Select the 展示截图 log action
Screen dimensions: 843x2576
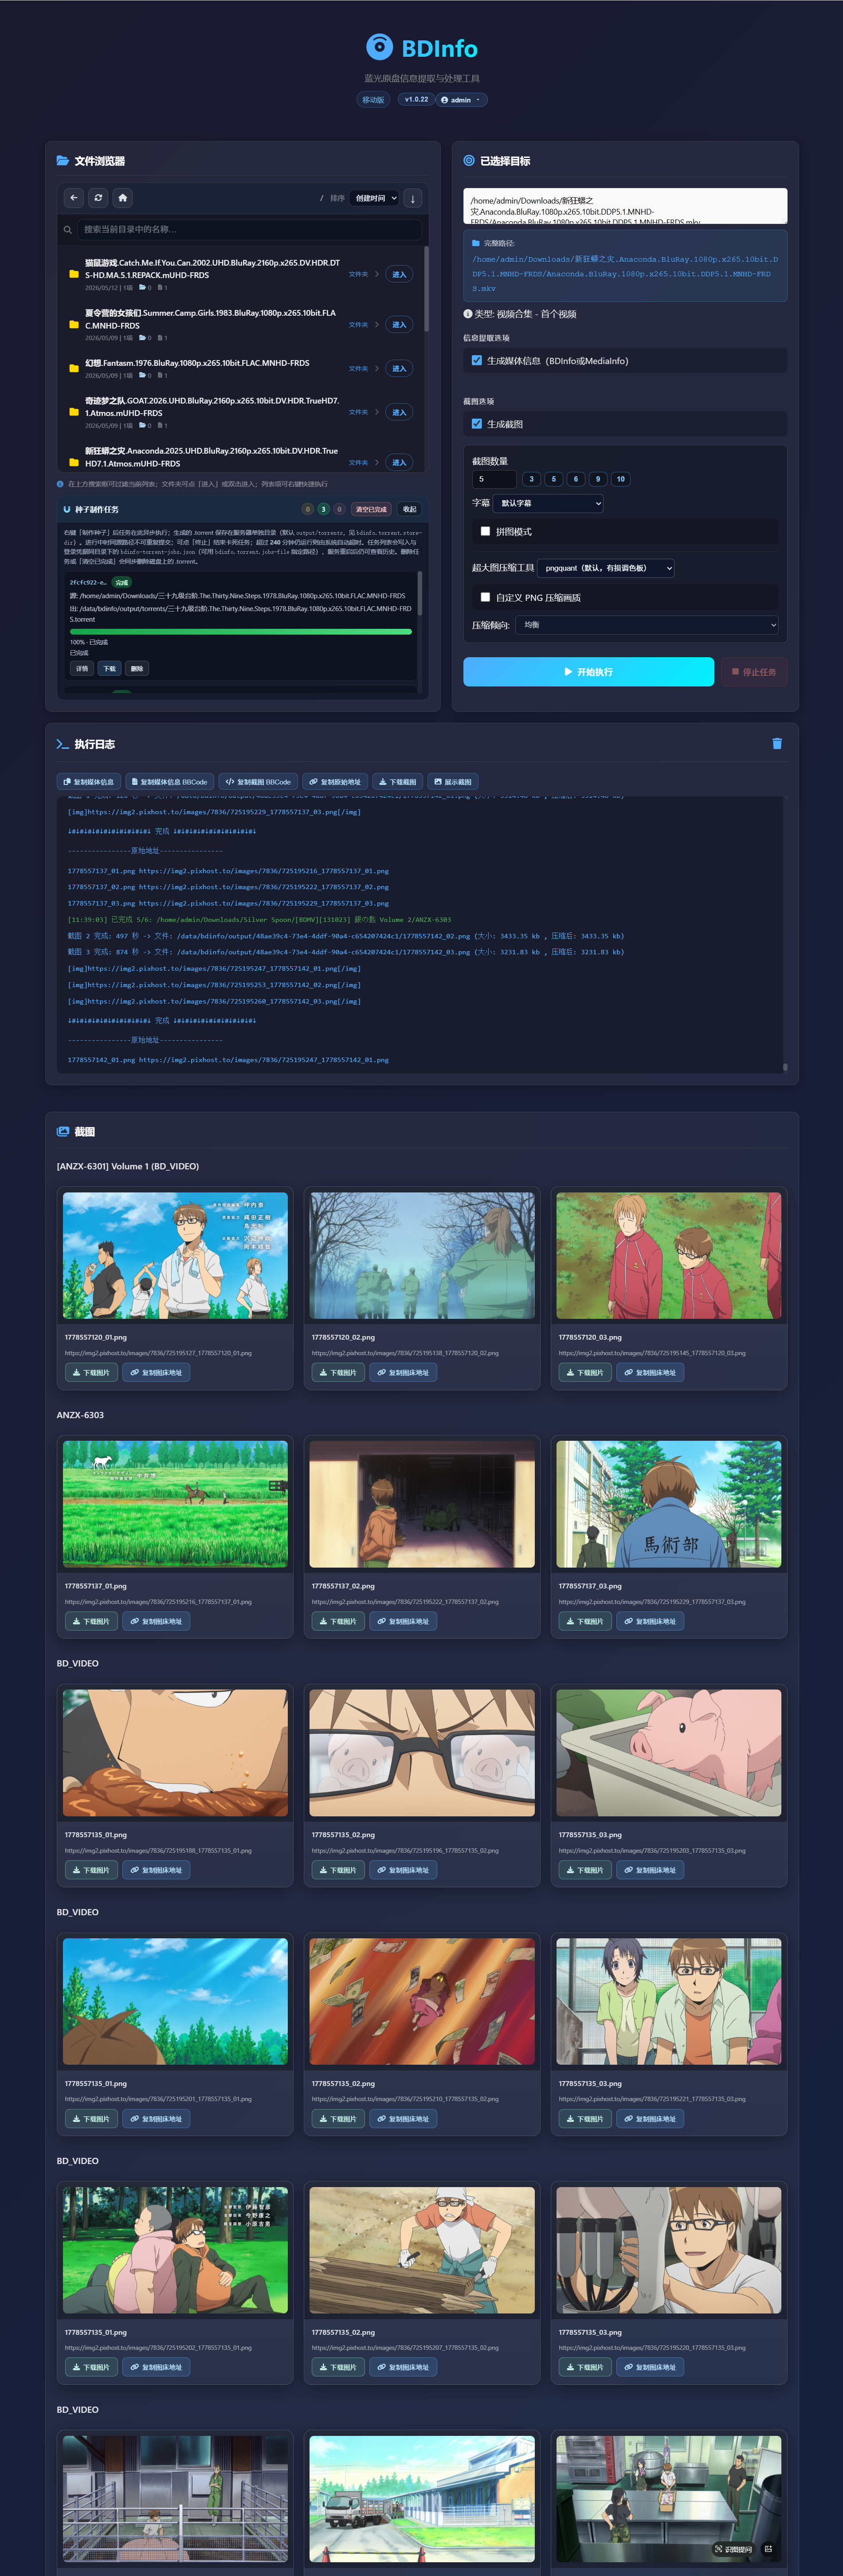(453, 782)
